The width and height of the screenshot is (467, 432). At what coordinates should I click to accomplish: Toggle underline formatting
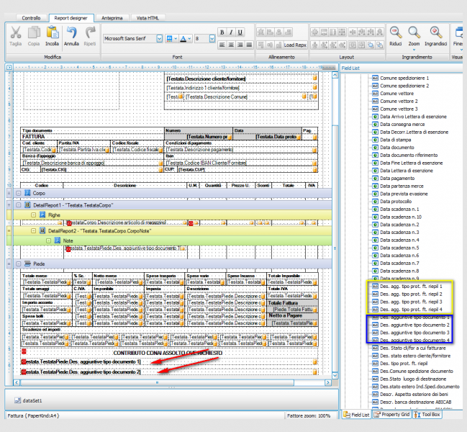coord(240,32)
